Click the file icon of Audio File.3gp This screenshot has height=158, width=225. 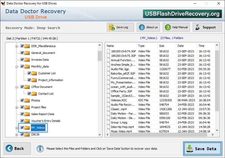coord(108,69)
